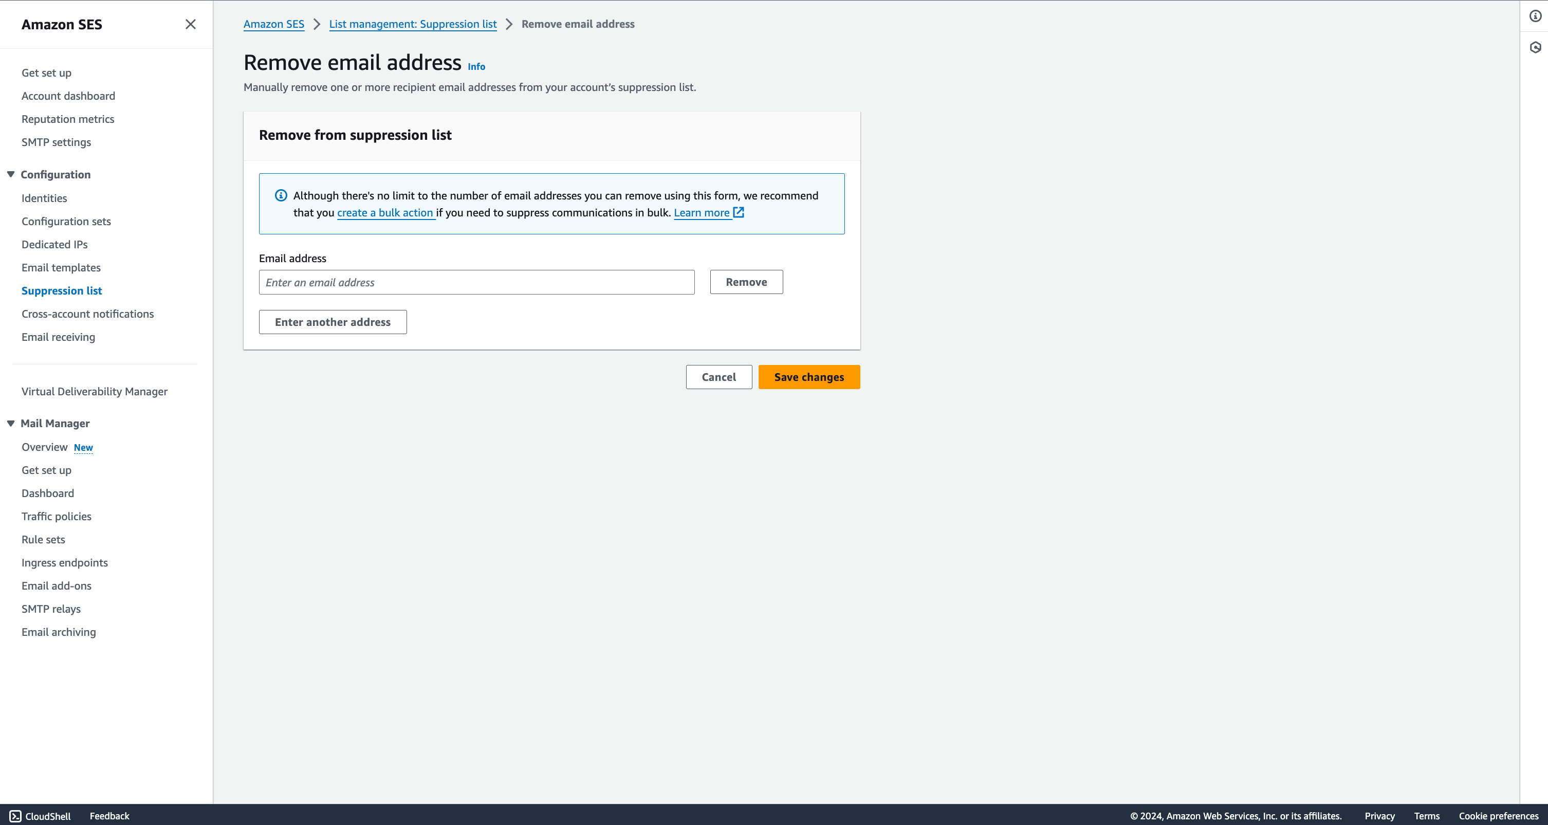The width and height of the screenshot is (1548, 825).
Task: Close the Amazon SES navigation panel
Action: 191,24
